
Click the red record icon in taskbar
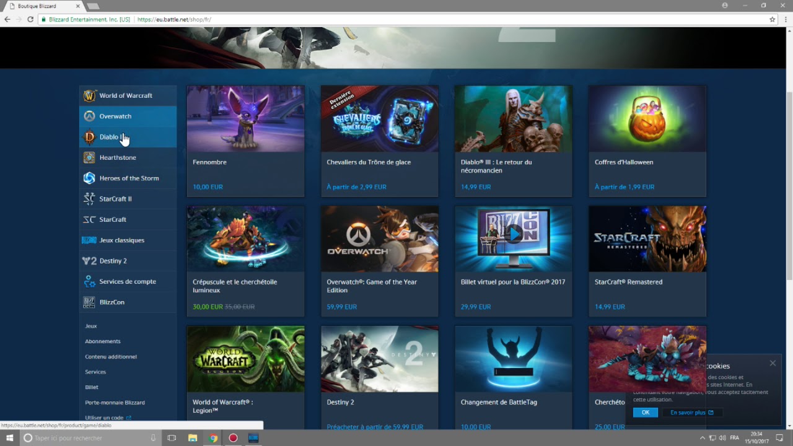233,438
